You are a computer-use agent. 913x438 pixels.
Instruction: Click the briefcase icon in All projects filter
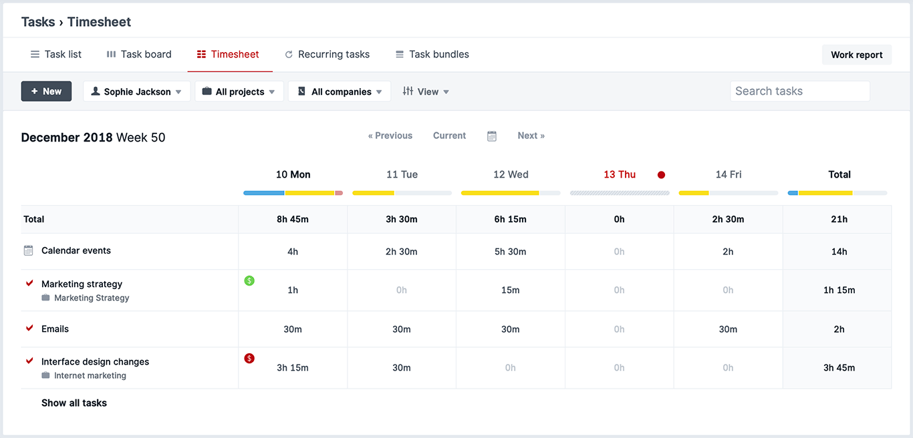(x=207, y=91)
